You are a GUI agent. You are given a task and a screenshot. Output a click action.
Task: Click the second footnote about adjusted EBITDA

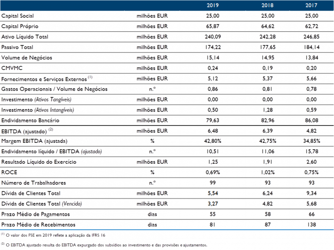click(x=105, y=245)
